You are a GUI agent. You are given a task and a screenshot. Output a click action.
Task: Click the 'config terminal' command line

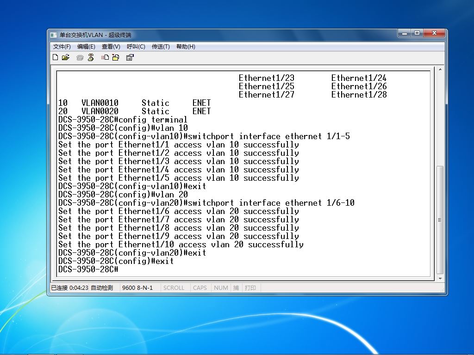tap(123, 120)
